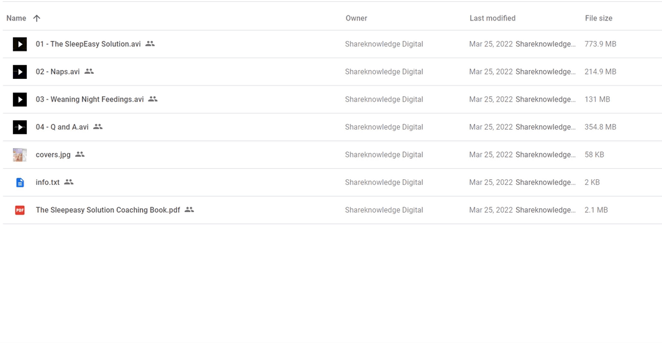Click the File size column header
Screen dimensions: 662x343
tap(599, 18)
